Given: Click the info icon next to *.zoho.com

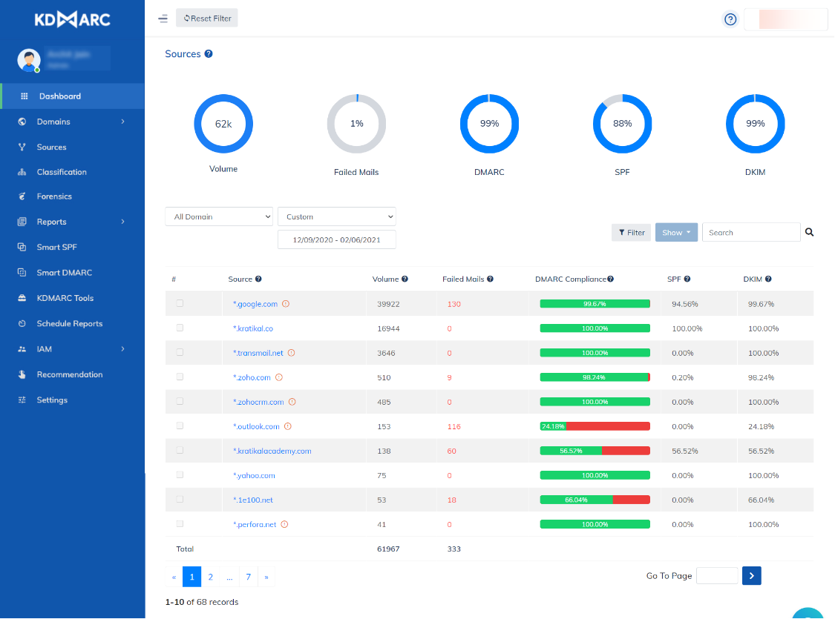Looking at the screenshot, I should click(x=279, y=377).
